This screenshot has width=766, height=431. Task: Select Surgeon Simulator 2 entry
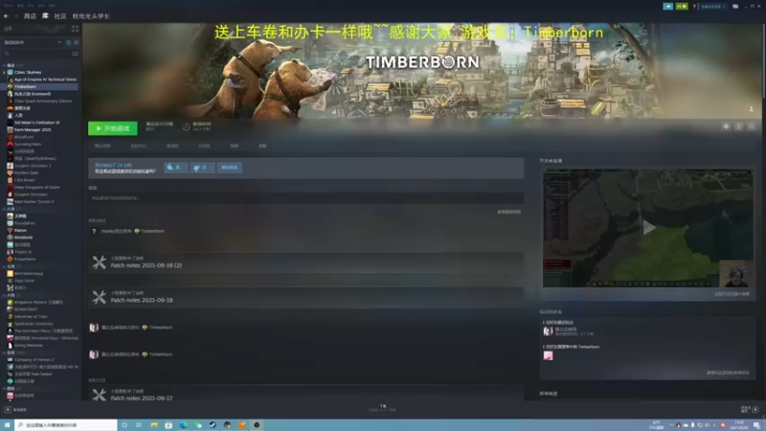(x=33, y=166)
